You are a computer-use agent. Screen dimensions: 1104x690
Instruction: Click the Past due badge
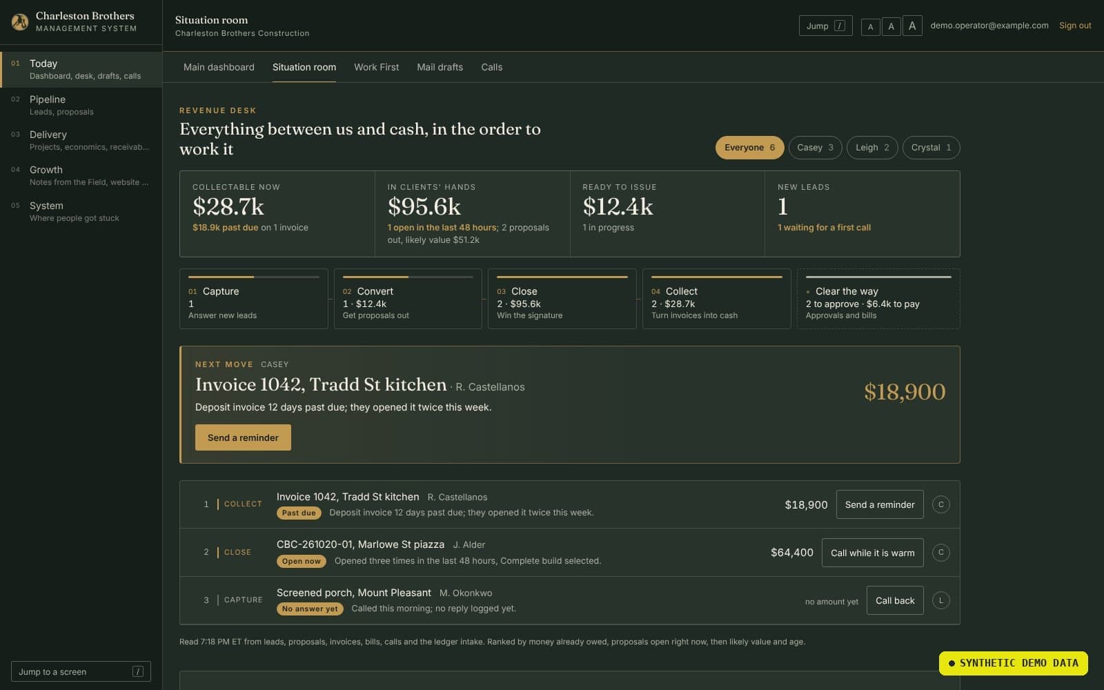pos(299,513)
